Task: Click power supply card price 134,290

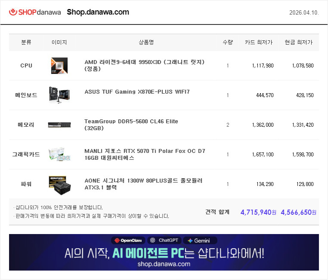Action: pos(265,184)
